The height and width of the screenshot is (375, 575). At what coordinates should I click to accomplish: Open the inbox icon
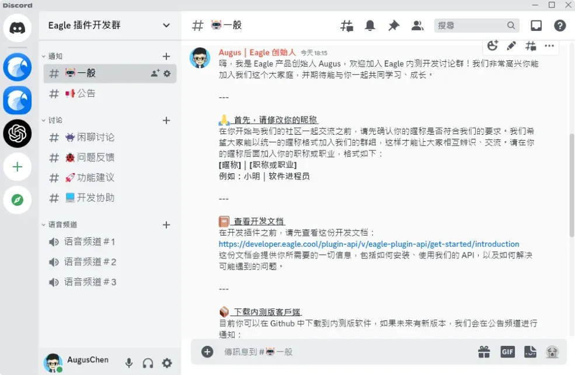click(x=536, y=26)
